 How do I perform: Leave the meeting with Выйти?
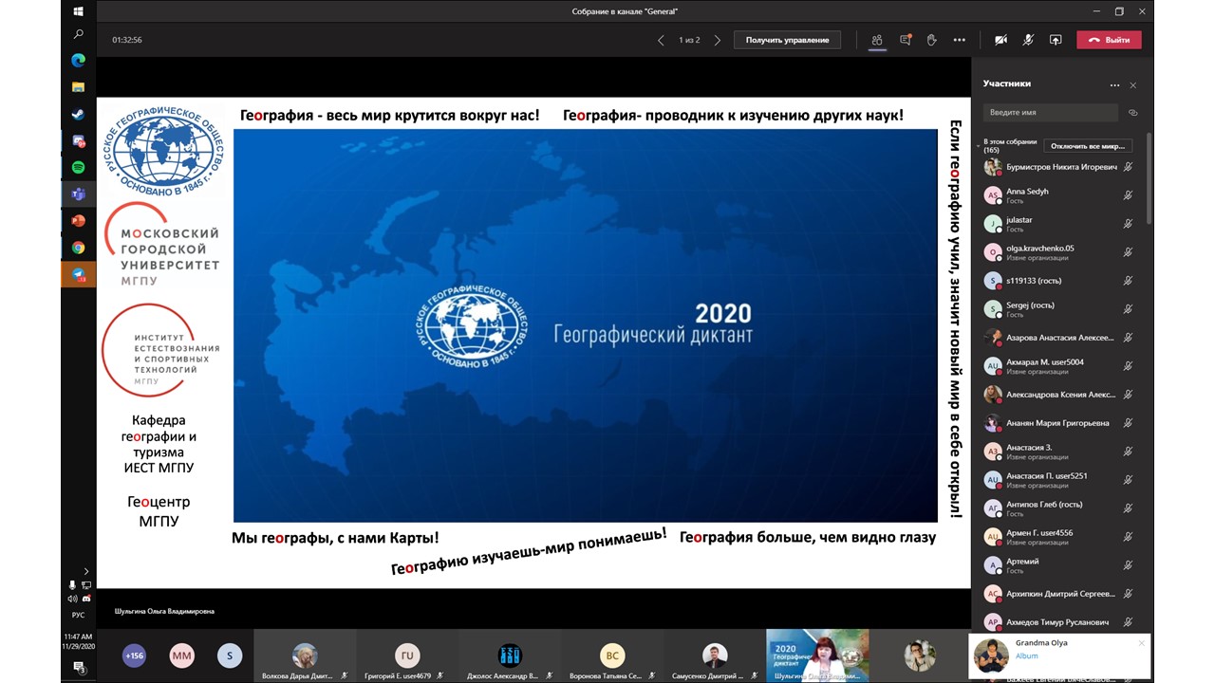1109,40
